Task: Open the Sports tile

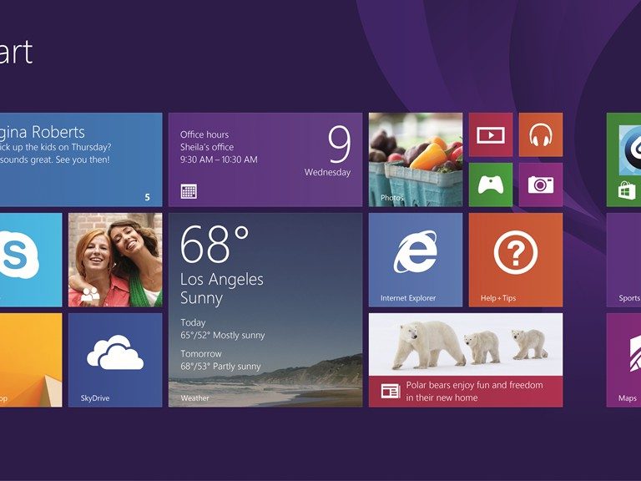Action: pyautogui.click(x=623, y=260)
